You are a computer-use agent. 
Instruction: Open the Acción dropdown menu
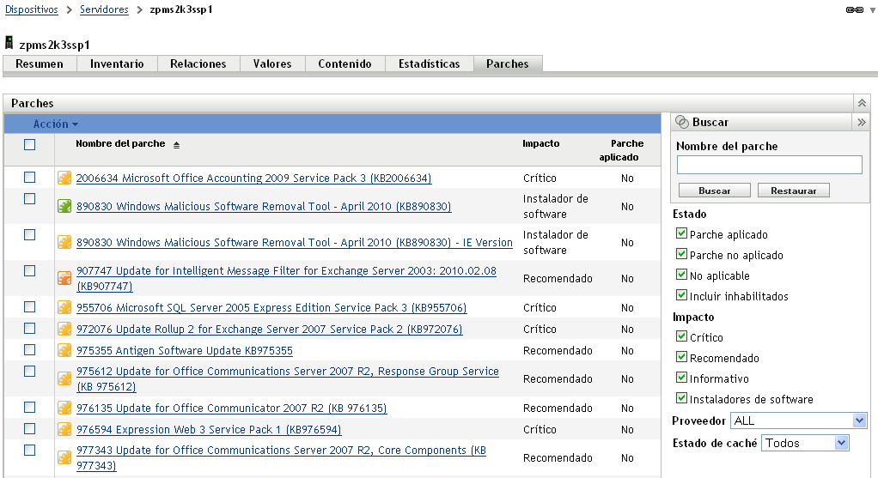56,124
